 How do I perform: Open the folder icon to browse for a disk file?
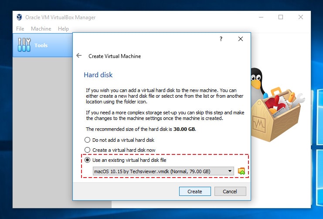click(x=242, y=171)
